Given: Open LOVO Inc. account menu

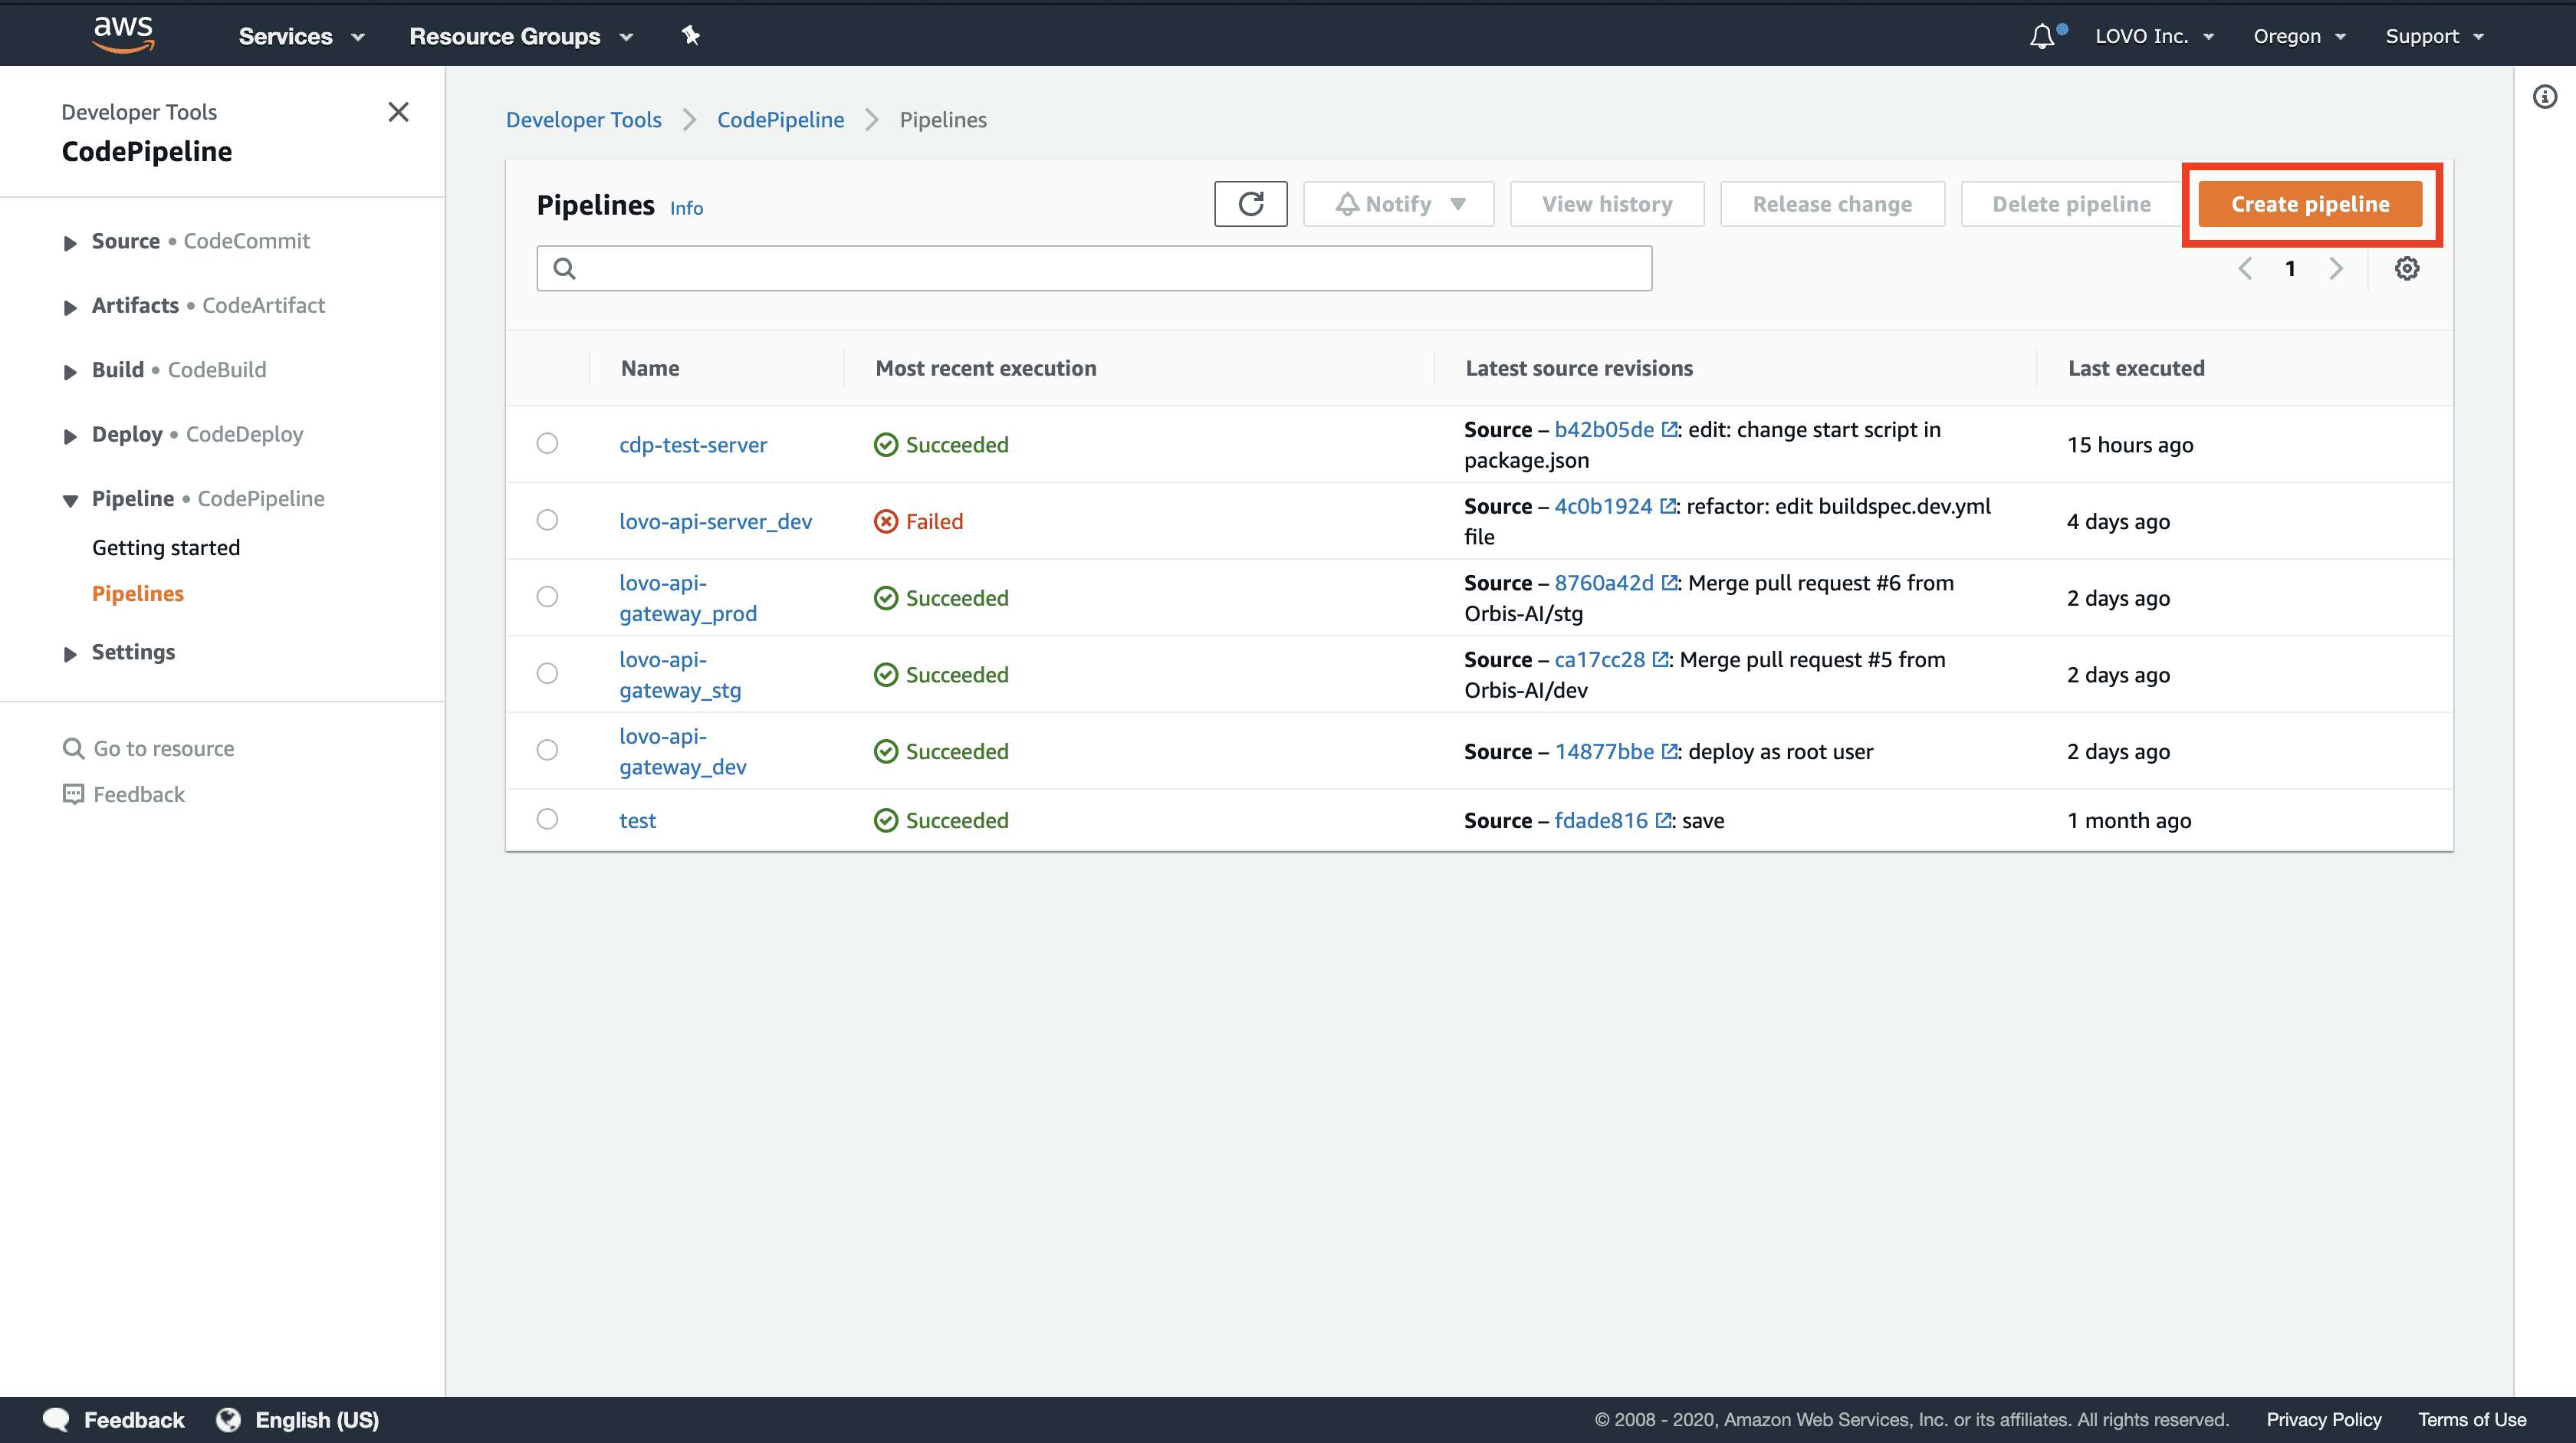Looking at the screenshot, I should (x=2154, y=36).
